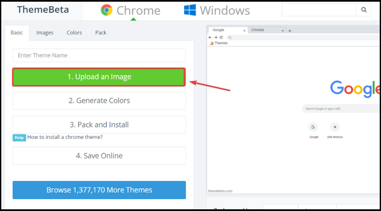Click the Google shortcut icon in preview
Screen dimensions: 381x211
(313, 127)
